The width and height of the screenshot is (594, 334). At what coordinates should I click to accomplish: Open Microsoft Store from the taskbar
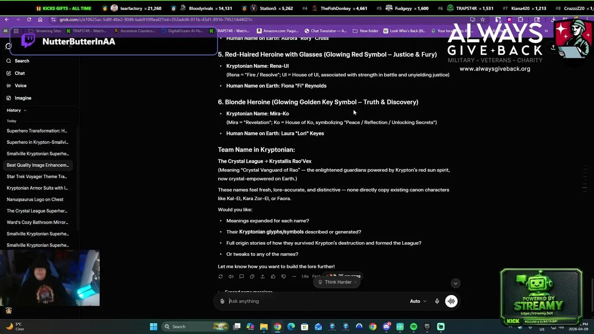tap(304, 327)
